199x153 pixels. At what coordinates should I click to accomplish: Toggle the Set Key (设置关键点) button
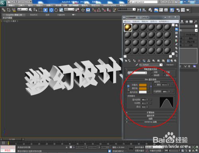point(140,151)
